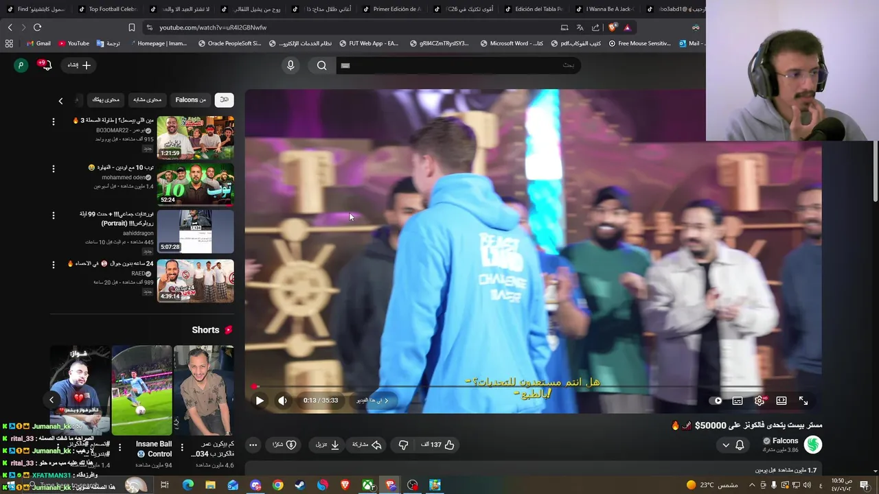This screenshot has width=879, height=494.
Task: Select the محتوى يهمّك filter chip
Action: [x=106, y=99]
